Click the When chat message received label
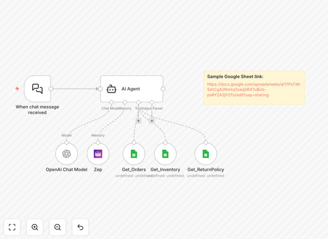The image size is (328, 239). point(37,109)
